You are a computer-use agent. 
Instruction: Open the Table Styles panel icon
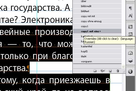point(130,27)
